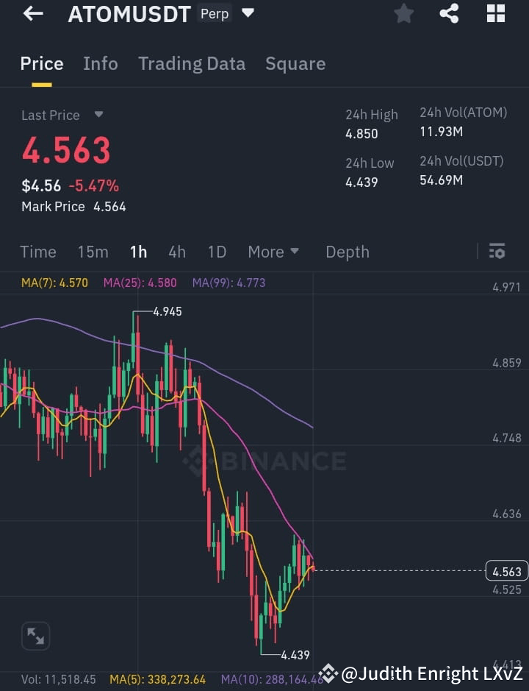The image size is (529, 691).
Task: Toggle the MA(99) moving average line
Action: (x=228, y=282)
